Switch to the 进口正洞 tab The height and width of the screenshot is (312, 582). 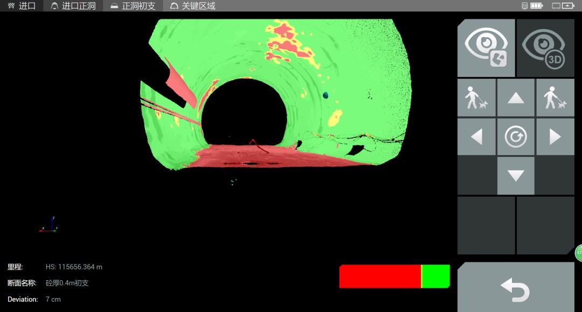tap(73, 5)
